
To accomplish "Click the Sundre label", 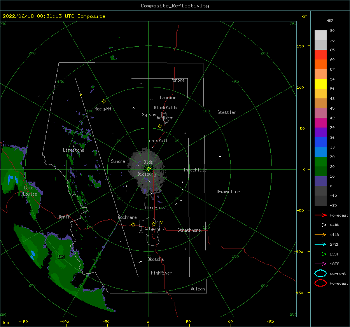I will [x=118, y=161].
